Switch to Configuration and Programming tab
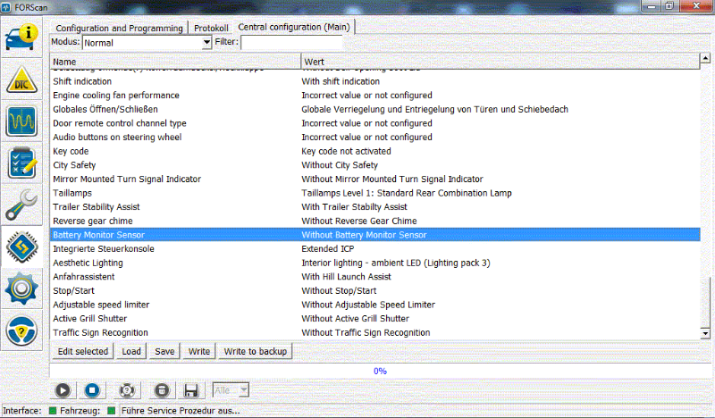The image size is (715, 418). click(x=119, y=28)
